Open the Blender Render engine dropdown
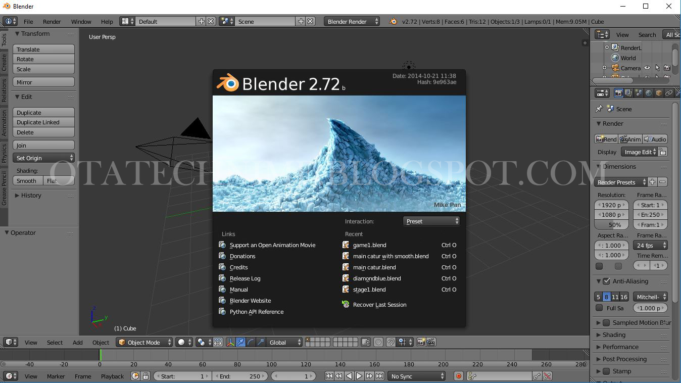This screenshot has height=383, width=681. [x=352, y=21]
